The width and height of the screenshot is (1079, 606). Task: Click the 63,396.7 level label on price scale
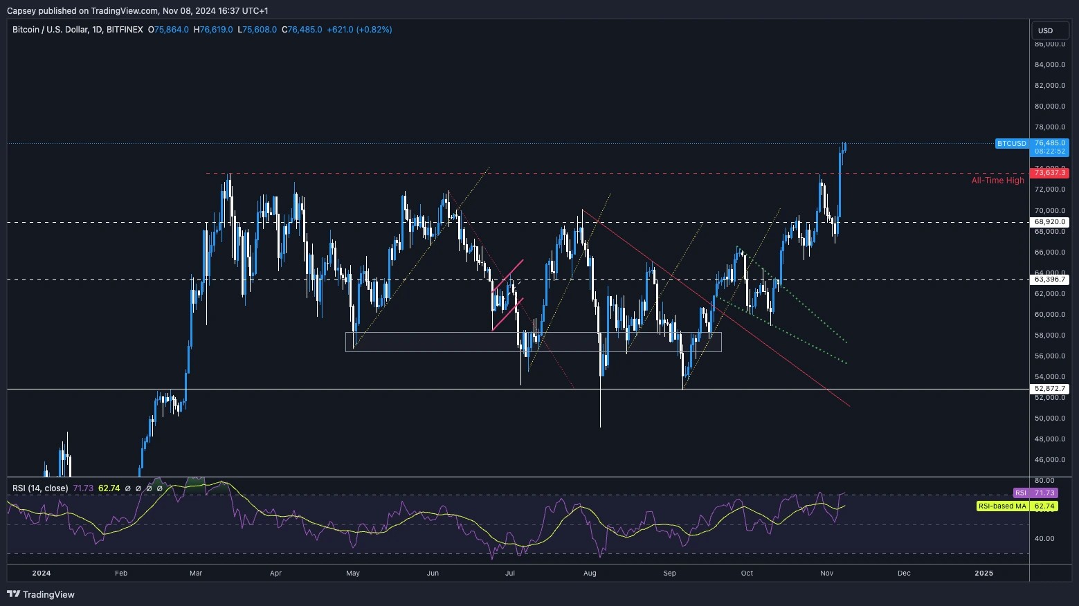tap(1049, 279)
